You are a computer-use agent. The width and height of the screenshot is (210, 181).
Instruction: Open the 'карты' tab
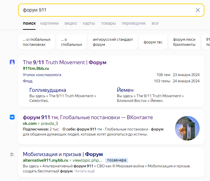[89, 23]
